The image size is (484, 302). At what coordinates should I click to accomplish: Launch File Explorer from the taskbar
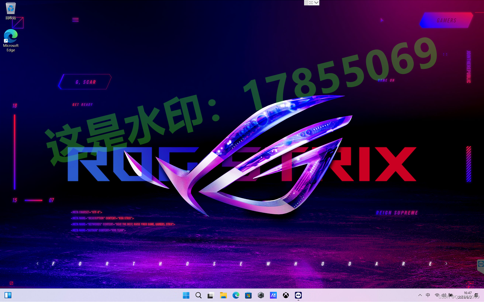point(223,295)
